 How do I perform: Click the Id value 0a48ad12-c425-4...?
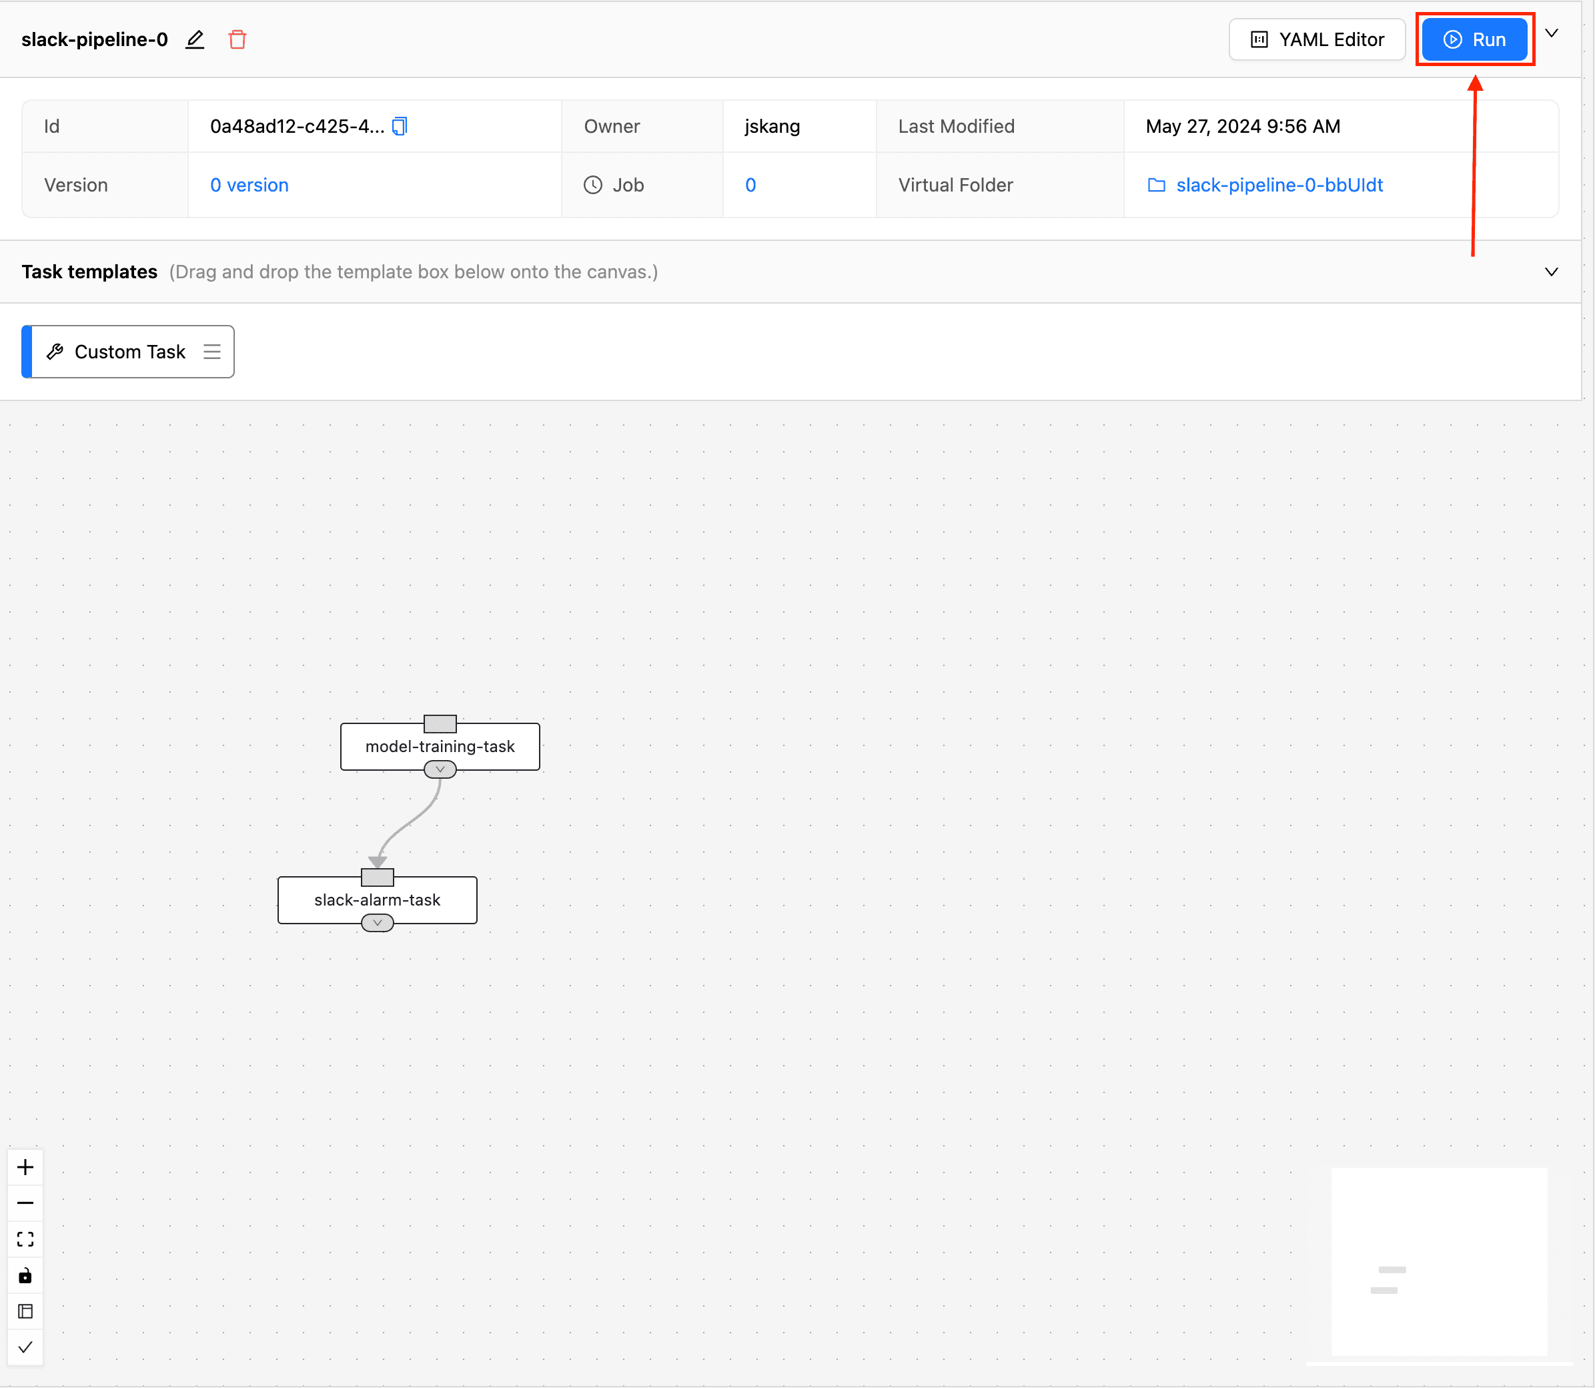[x=298, y=126]
